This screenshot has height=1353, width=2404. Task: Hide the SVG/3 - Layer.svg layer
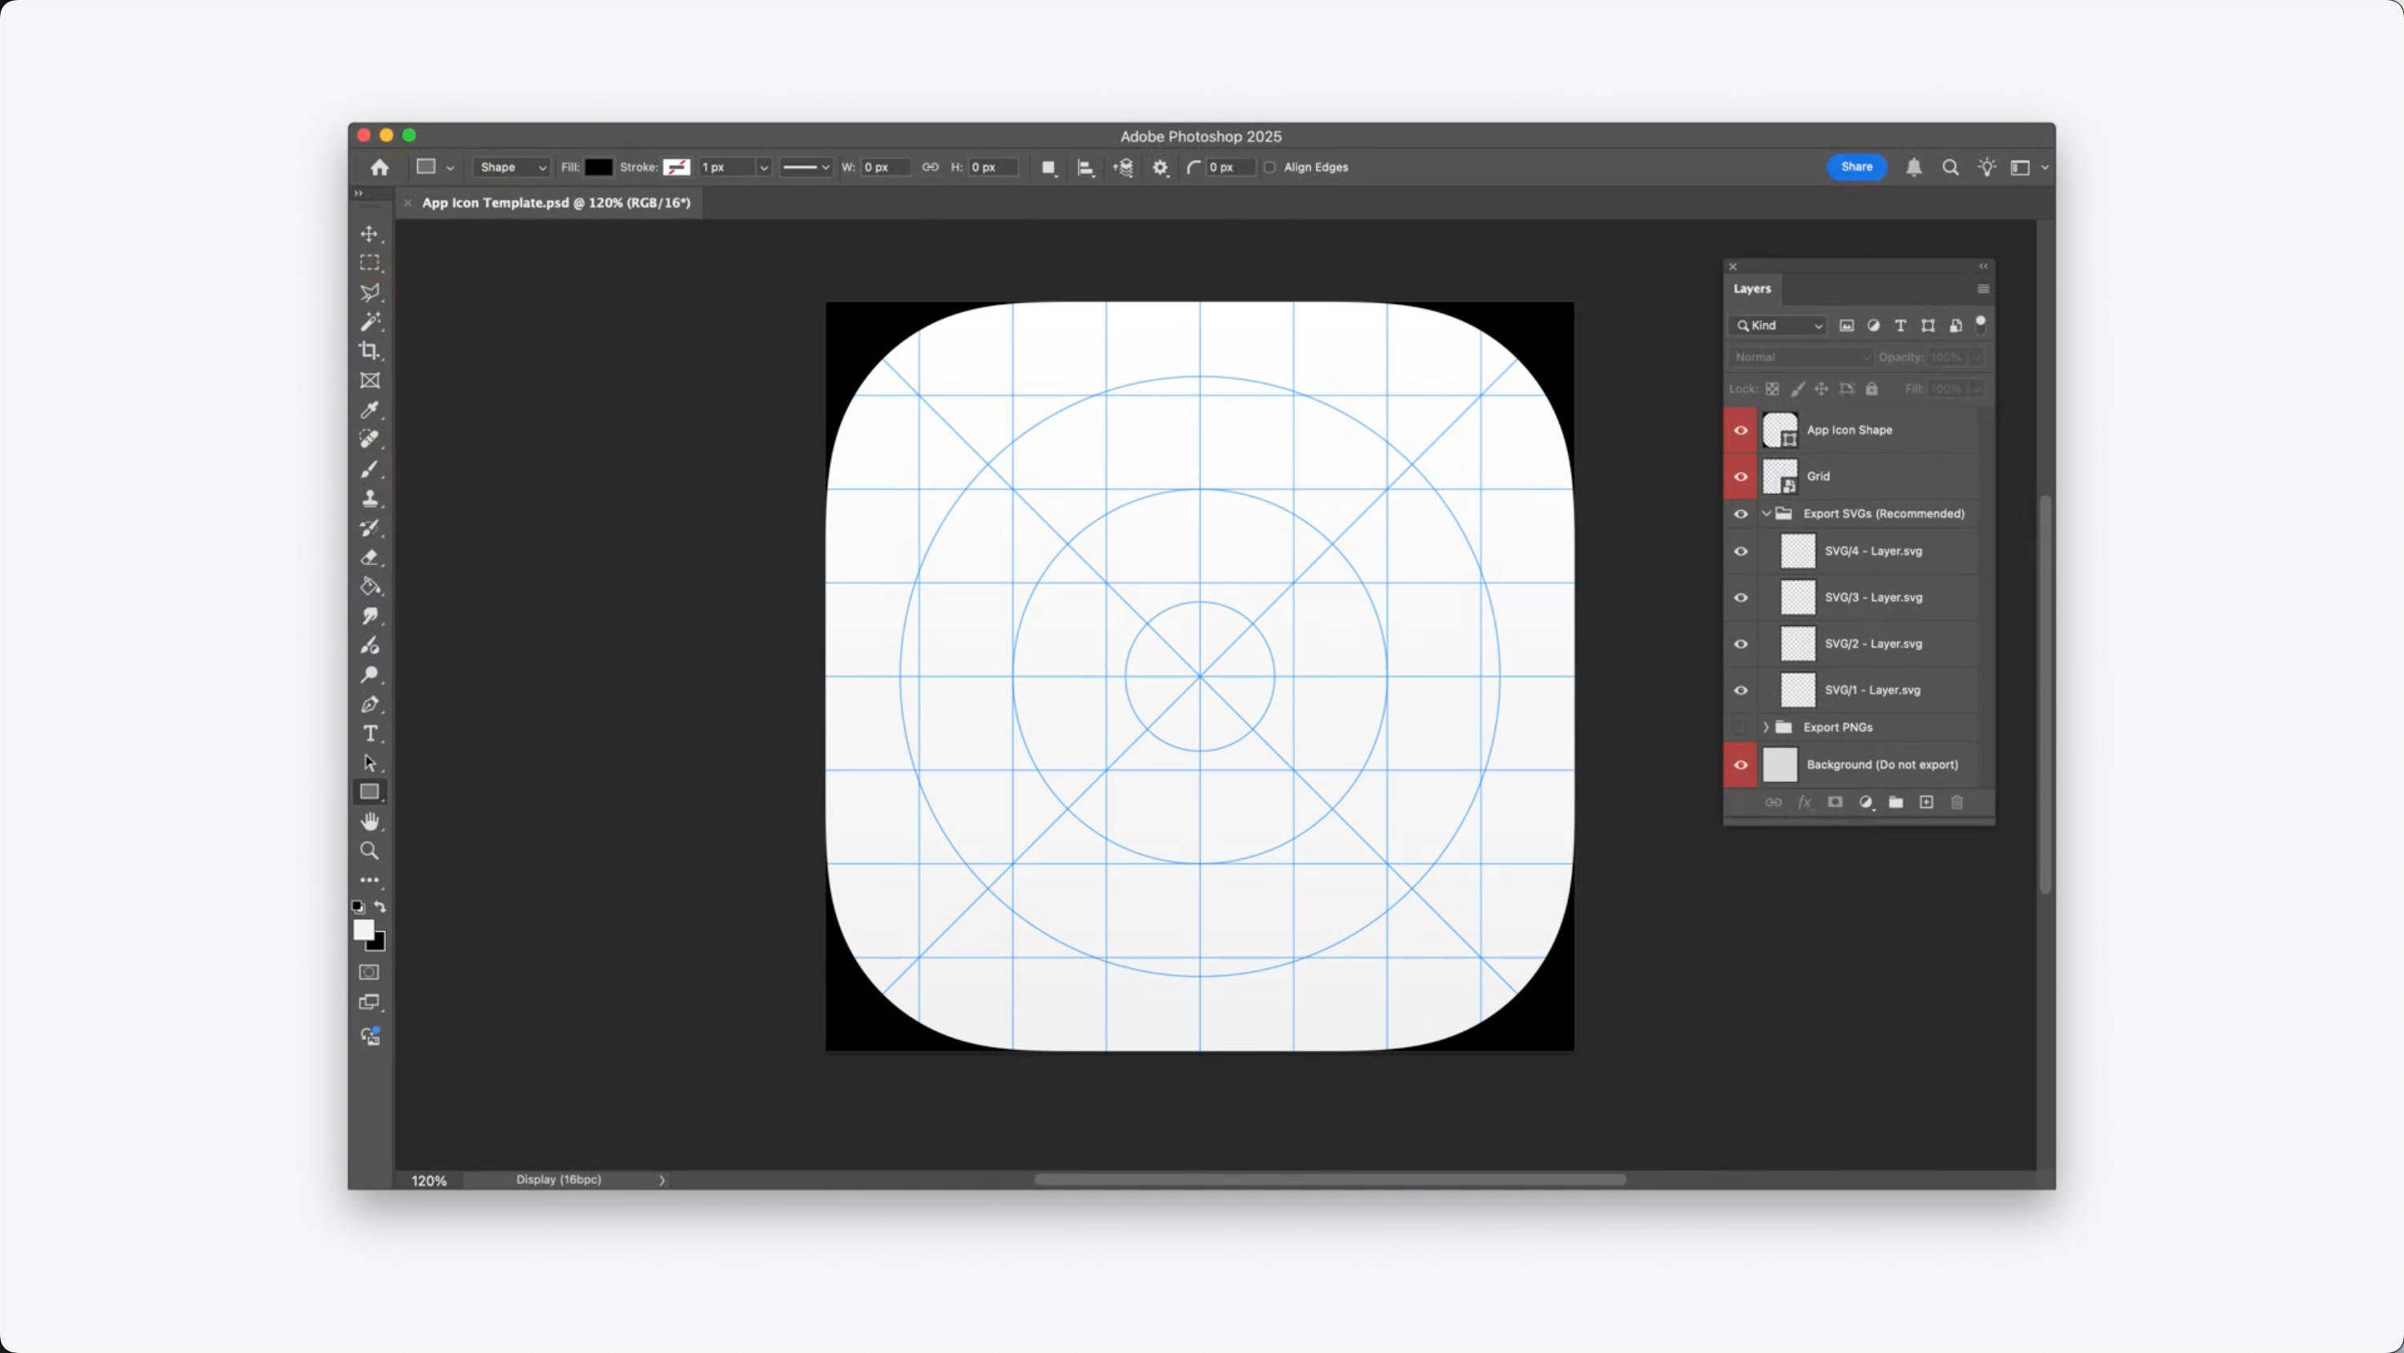1740,598
